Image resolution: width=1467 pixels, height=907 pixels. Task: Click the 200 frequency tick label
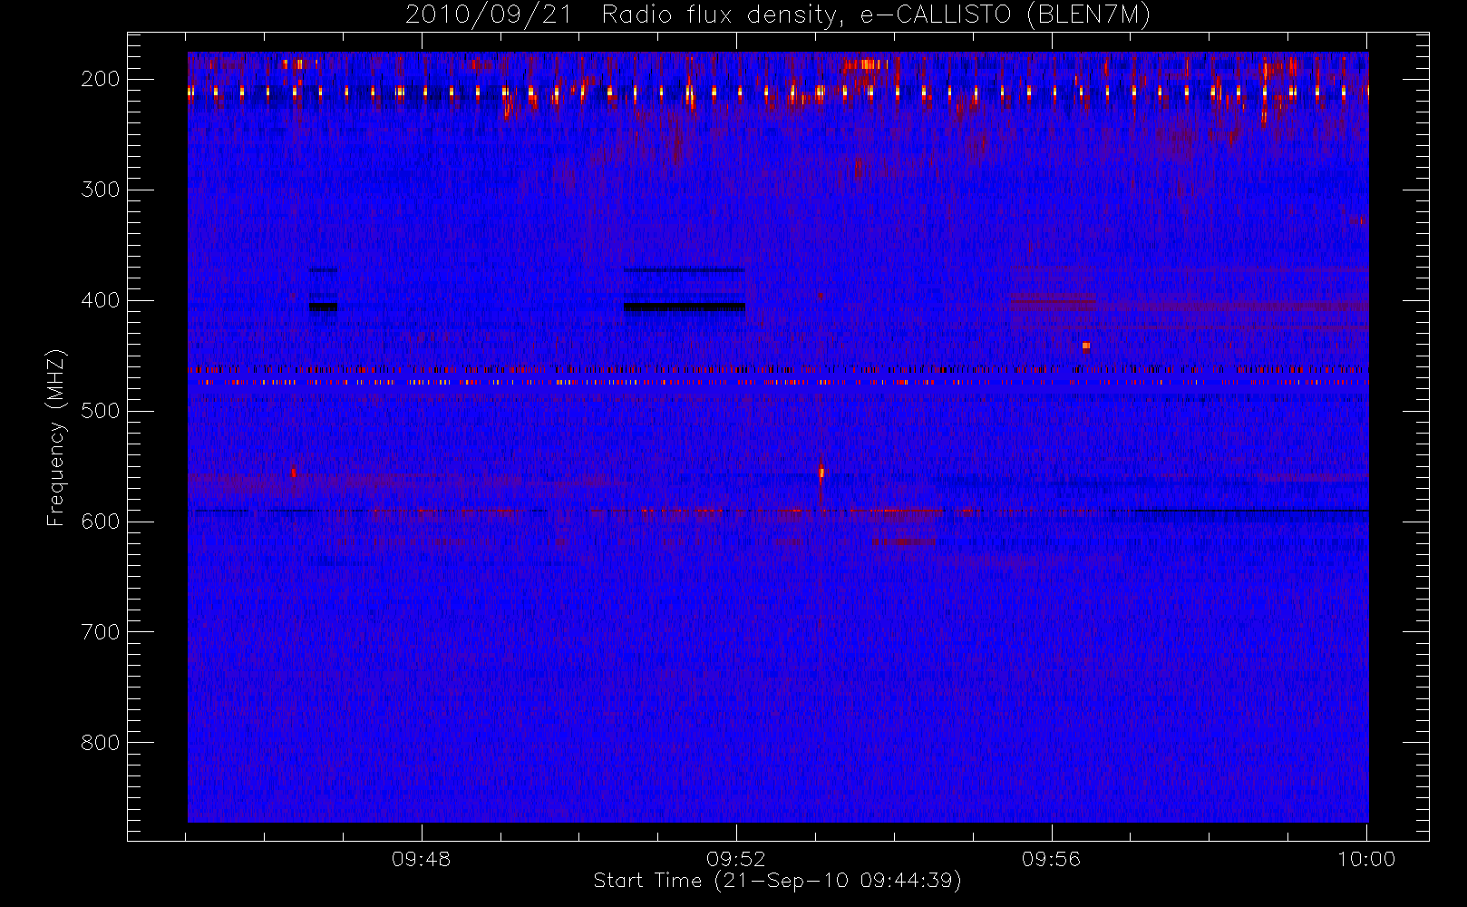point(100,79)
